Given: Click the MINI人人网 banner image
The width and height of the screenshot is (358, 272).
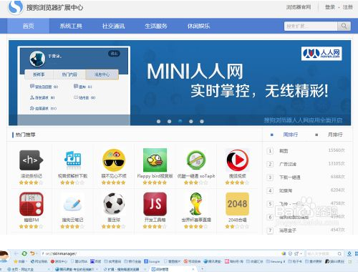Looking at the screenshot, I should pos(180,82).
